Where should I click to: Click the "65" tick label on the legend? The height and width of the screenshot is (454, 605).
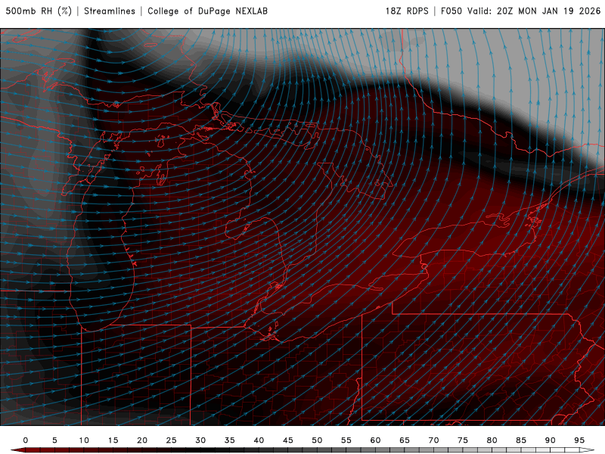[405, 440]
